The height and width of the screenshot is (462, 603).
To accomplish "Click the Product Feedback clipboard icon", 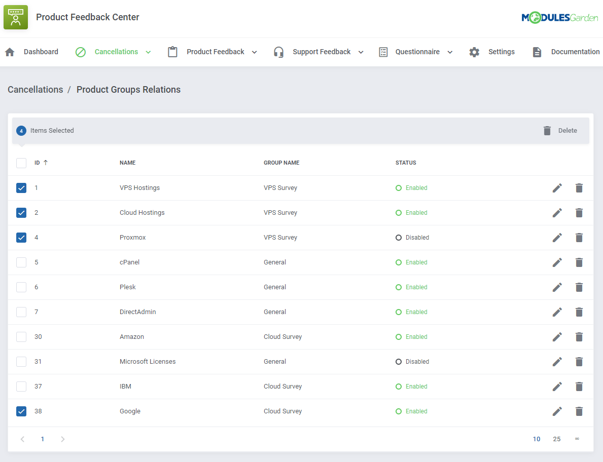I will (172, 52).
